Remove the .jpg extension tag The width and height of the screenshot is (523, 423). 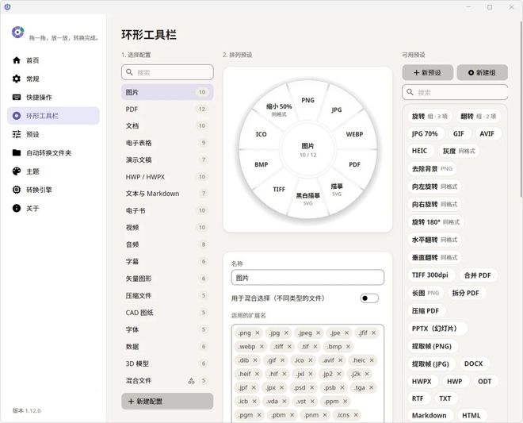[286, 333]
